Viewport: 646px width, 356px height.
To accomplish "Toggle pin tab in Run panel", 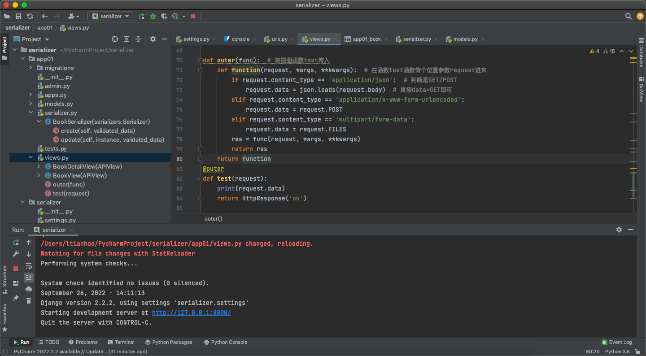I will pyautogui.click(x=16, y=298).
